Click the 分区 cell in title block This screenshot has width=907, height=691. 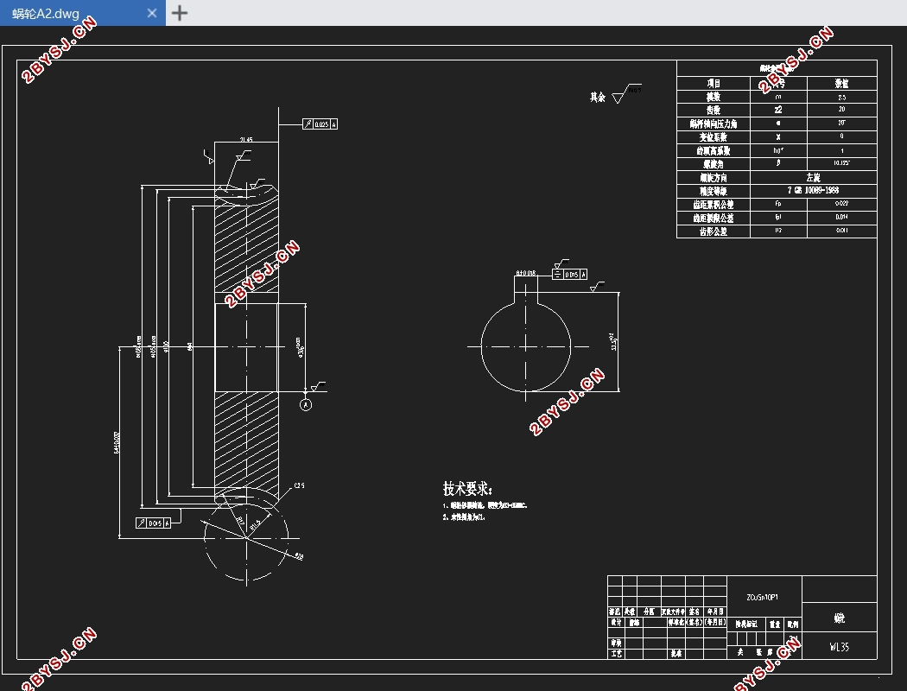[649, 612]
